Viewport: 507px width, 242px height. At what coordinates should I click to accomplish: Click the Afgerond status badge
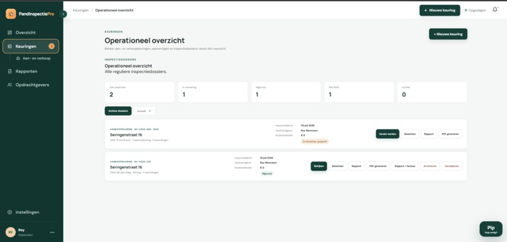(267, 173)
